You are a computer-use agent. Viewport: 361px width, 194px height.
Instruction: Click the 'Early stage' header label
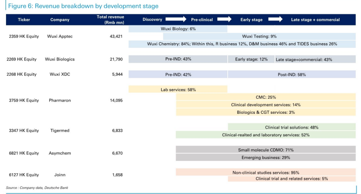(251, 19)
